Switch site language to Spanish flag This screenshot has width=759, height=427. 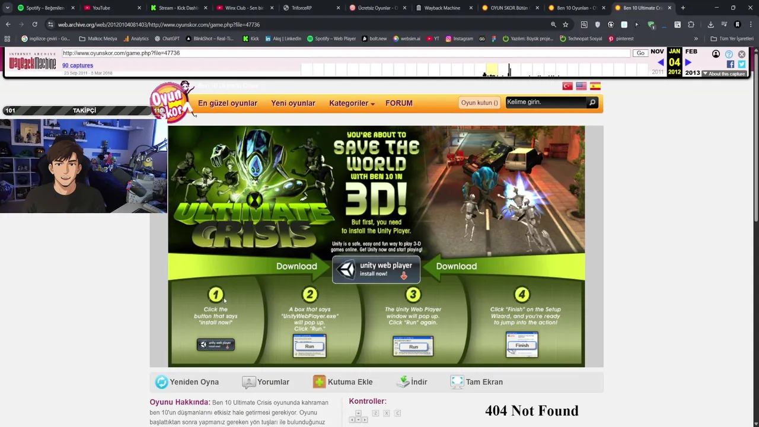595,86
